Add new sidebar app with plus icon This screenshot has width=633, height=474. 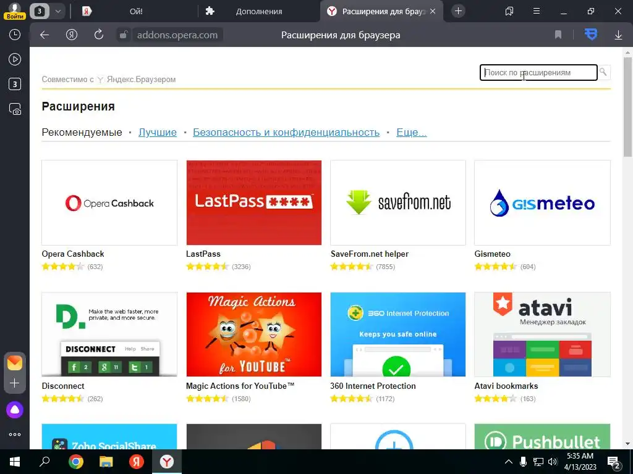click(x=15, y=383)
